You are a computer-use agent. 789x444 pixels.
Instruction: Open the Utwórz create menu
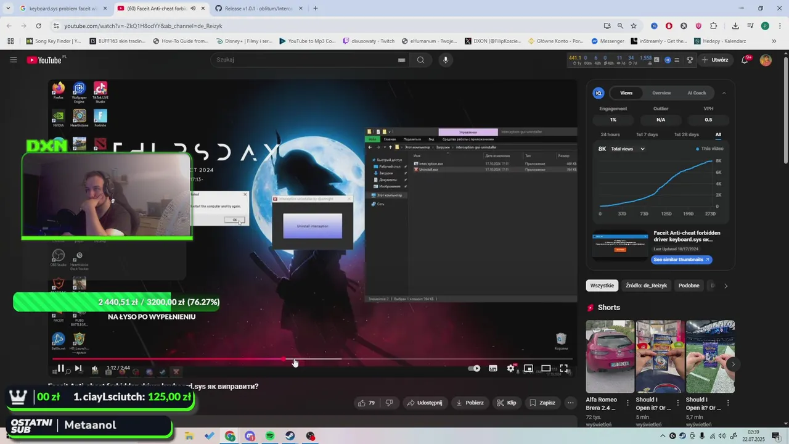[716, 60]
